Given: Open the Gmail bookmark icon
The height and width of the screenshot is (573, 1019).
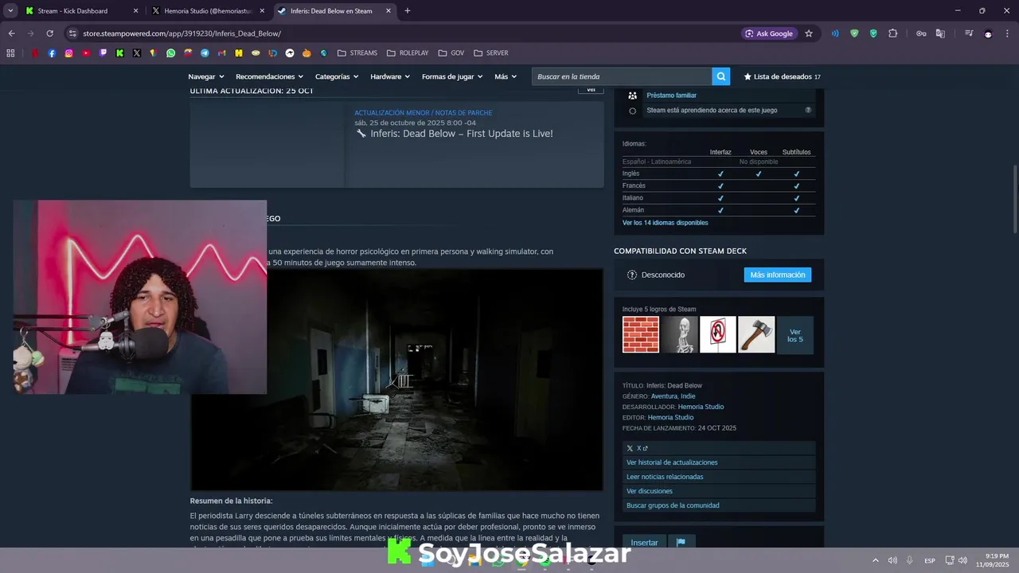Looking at the screenshot, I should (222, 53).
